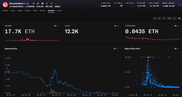Open the collection info circle icon
The image size is (182, 97).
coord(34,3)
